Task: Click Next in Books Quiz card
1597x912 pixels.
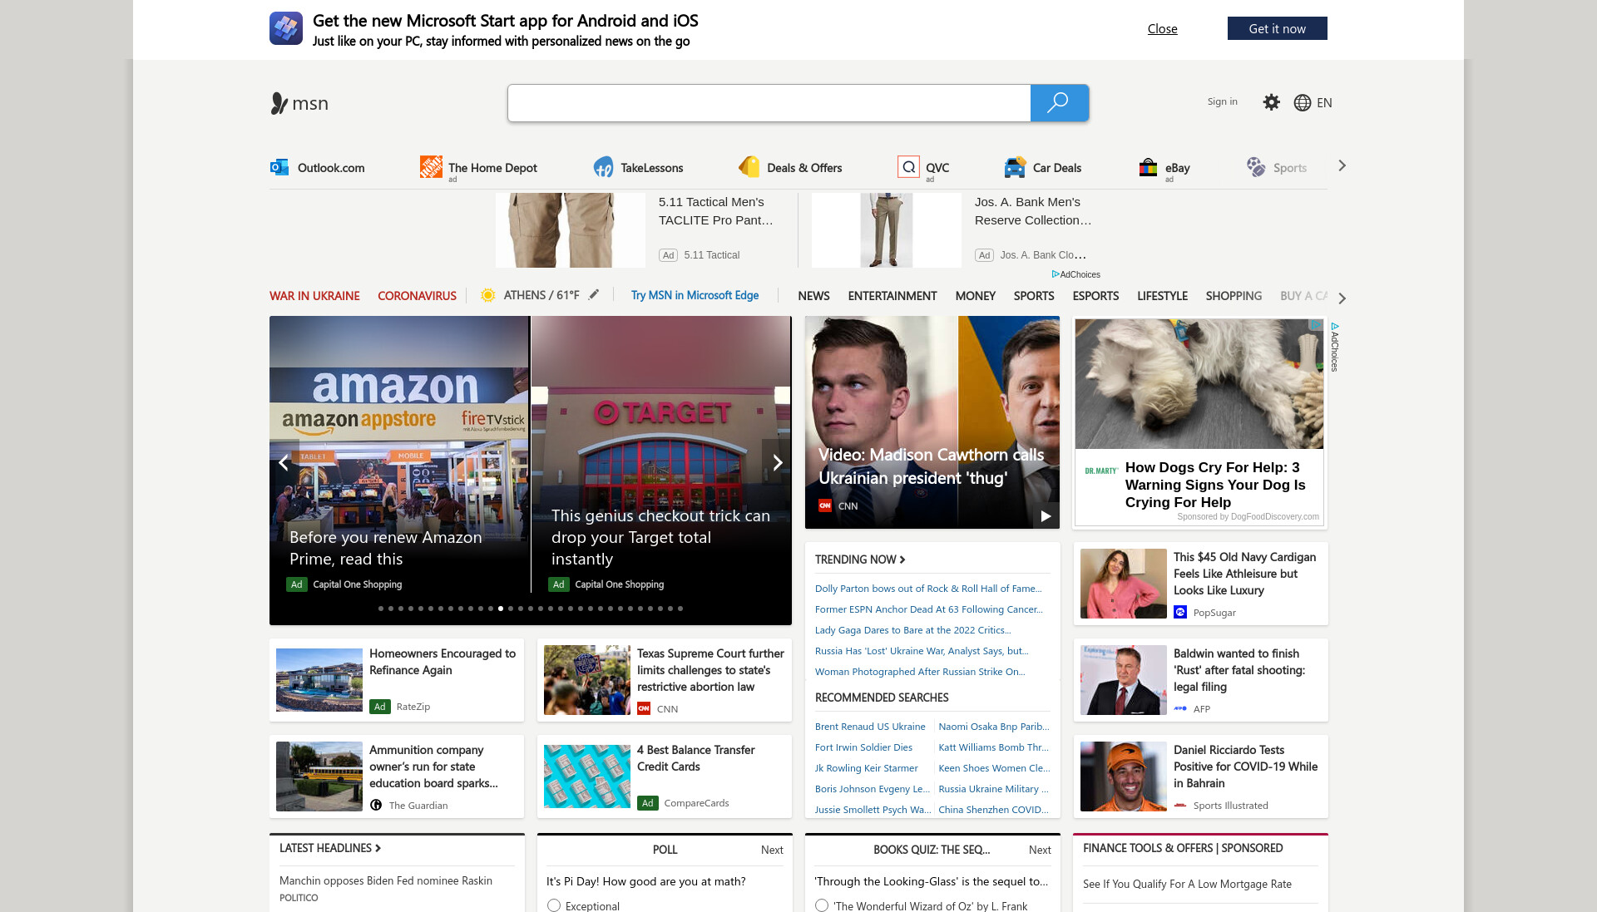Action: pos(1040,850)
